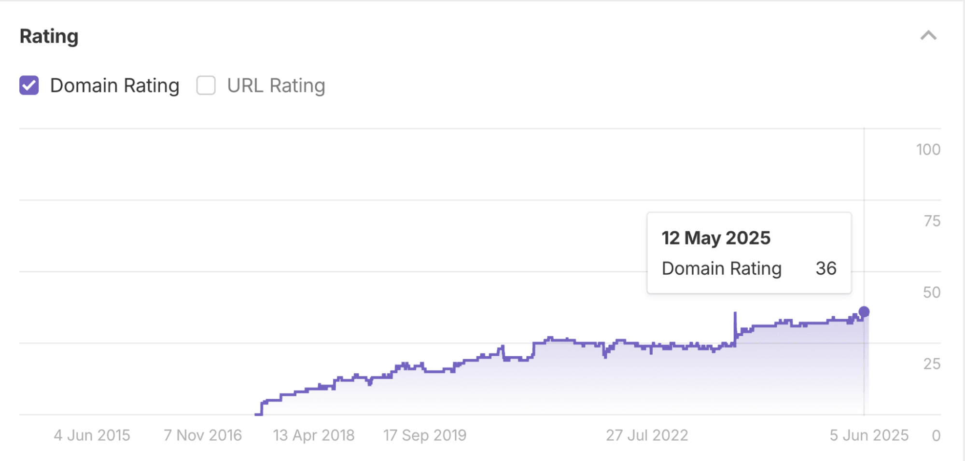Click the checked purple Domain Rating box
965x461 pixels.
click(28, 85)
